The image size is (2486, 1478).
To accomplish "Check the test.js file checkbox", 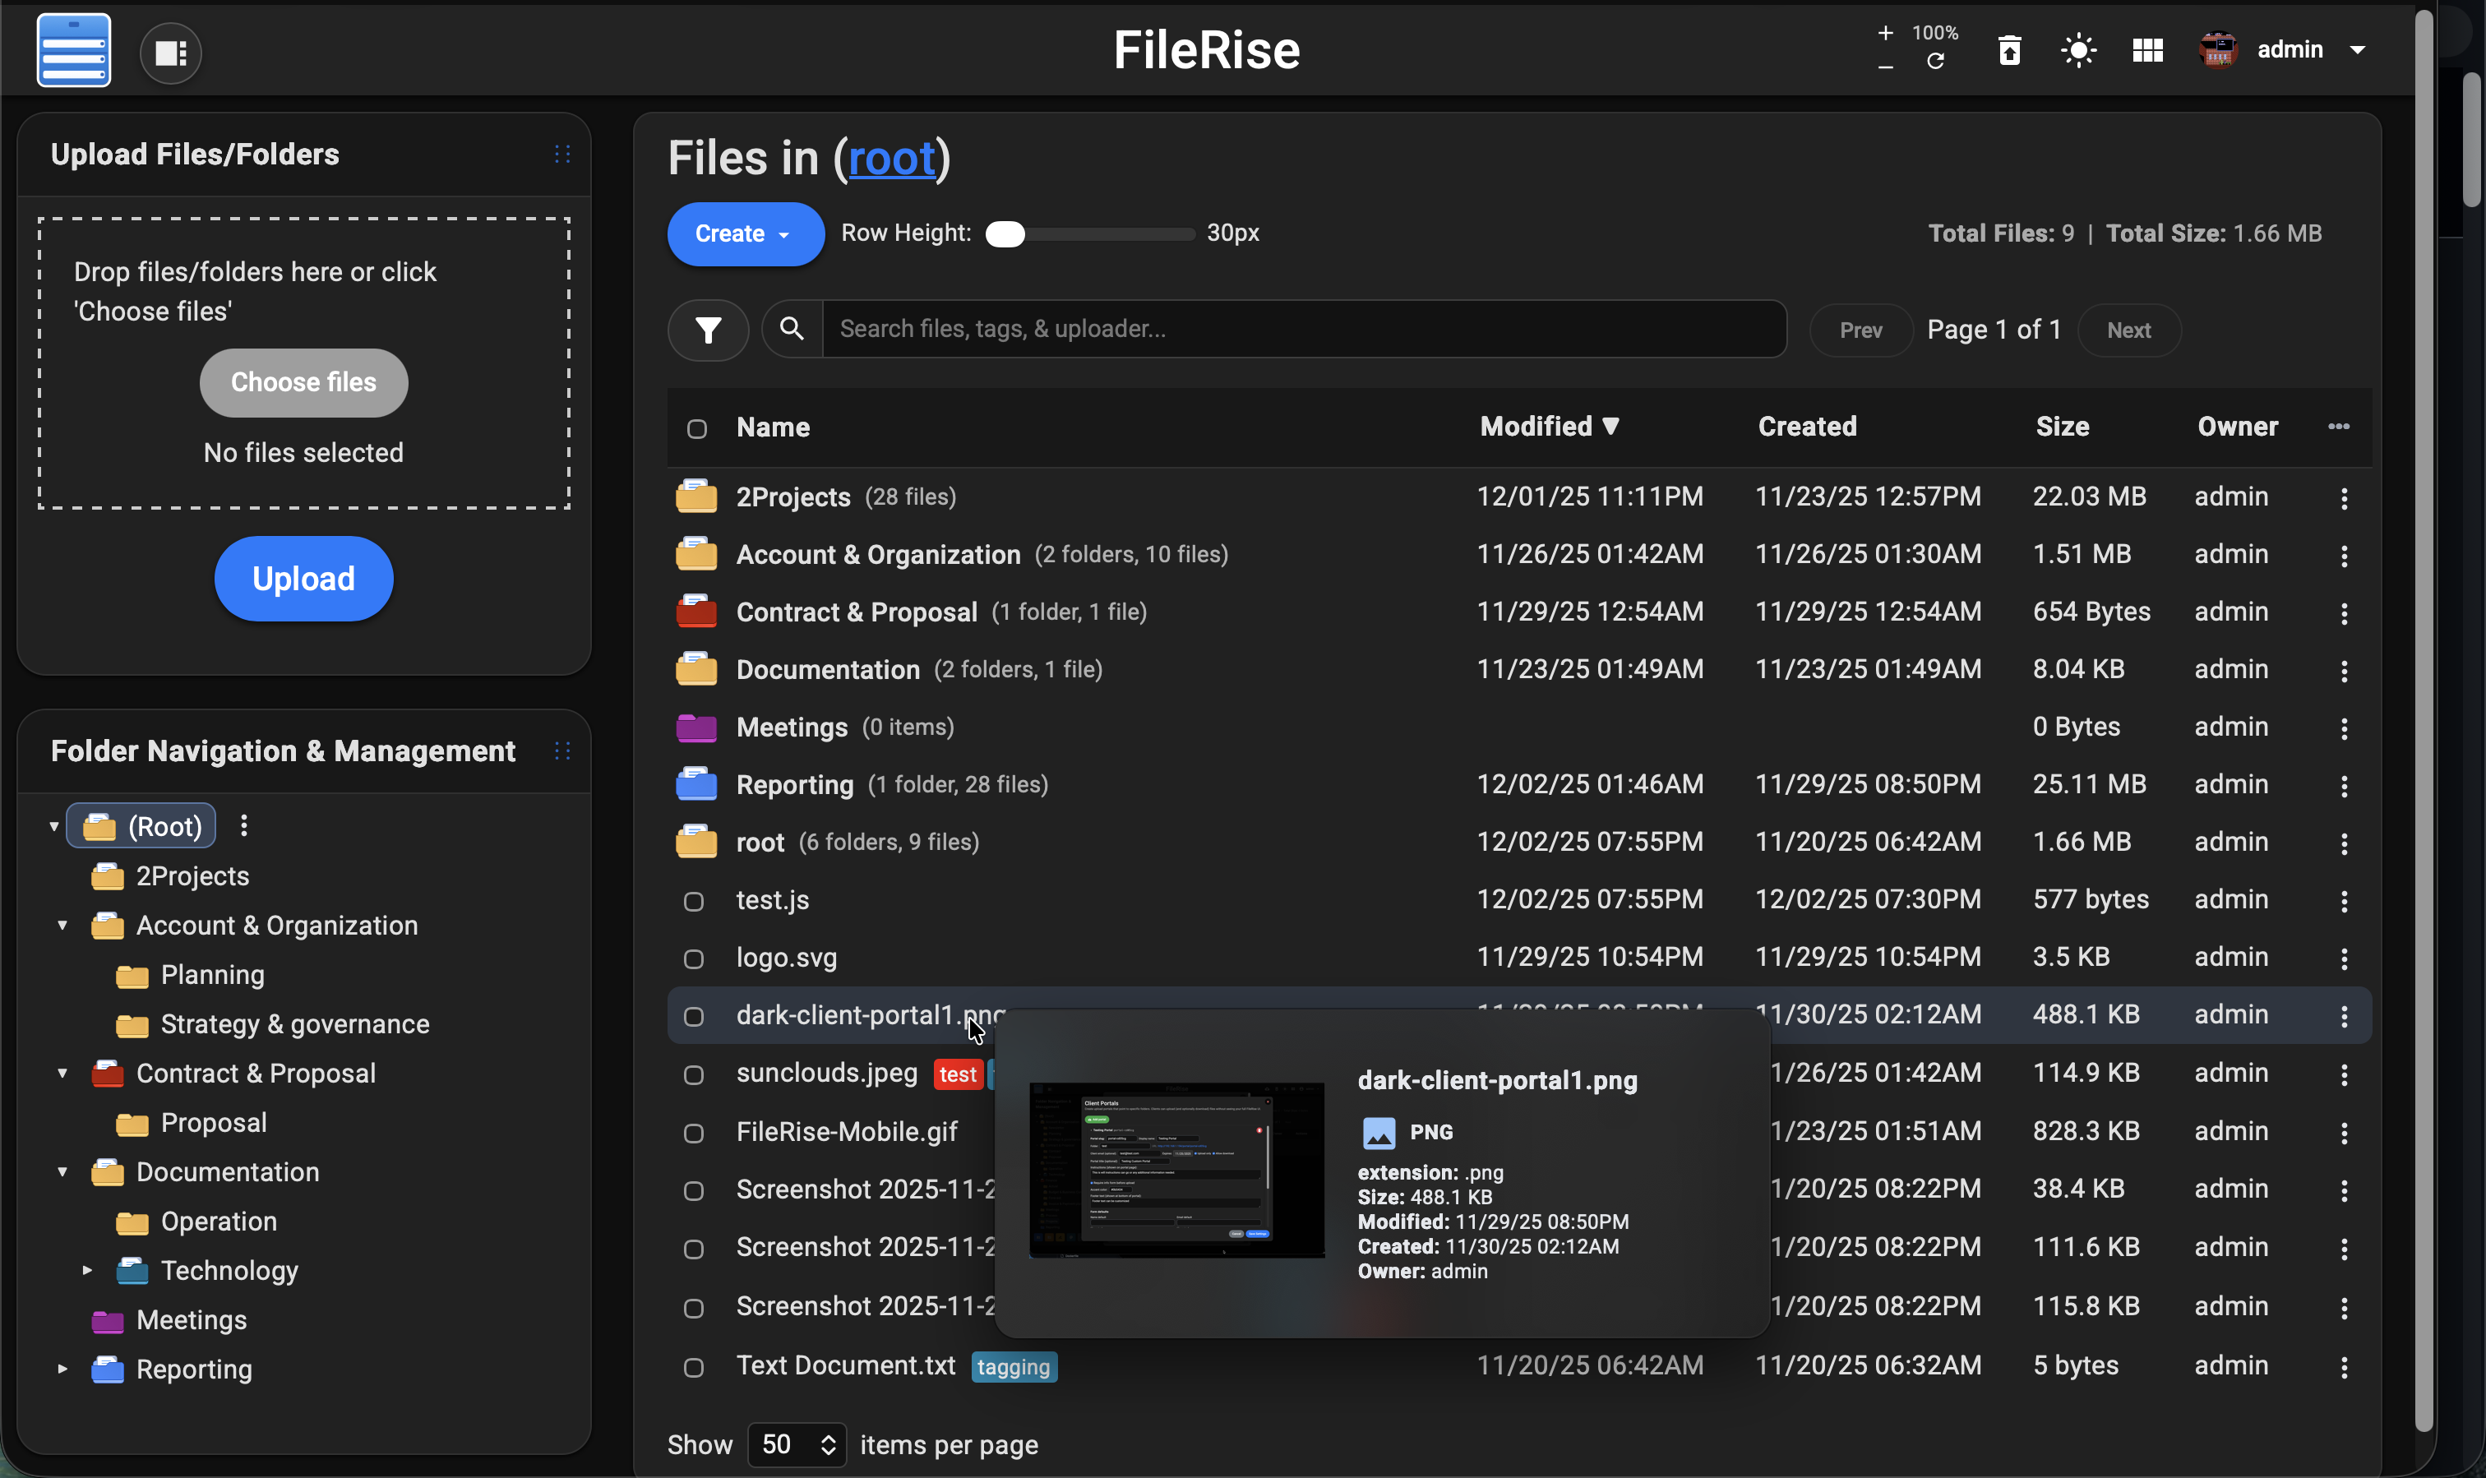I will (x=694, y=901).
